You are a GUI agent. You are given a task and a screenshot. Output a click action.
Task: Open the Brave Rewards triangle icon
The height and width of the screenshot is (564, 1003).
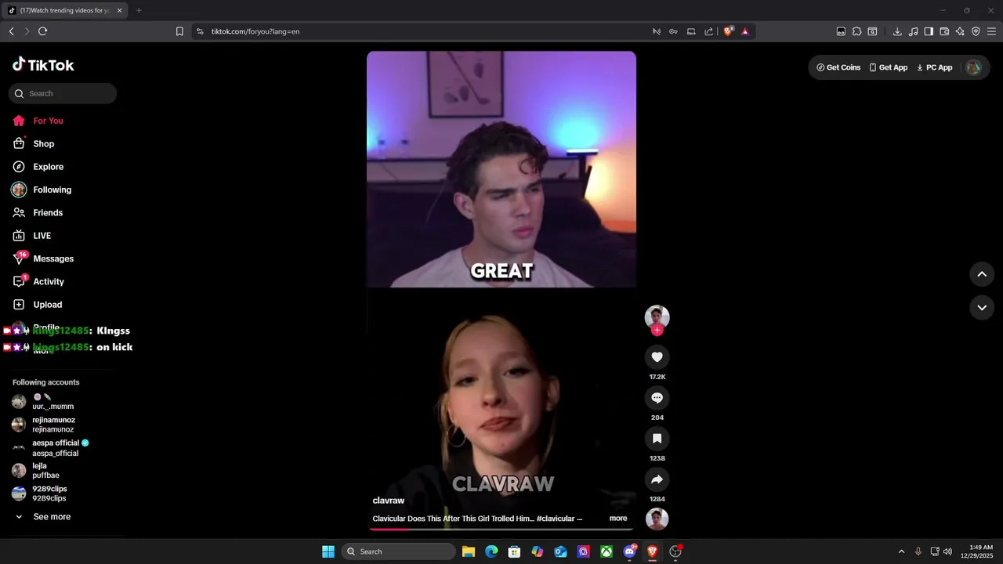(x=745, y=31)
